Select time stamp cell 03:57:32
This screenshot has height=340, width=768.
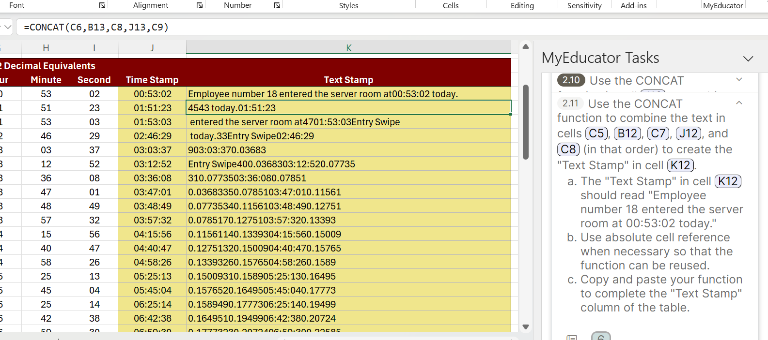coord(152,220)
